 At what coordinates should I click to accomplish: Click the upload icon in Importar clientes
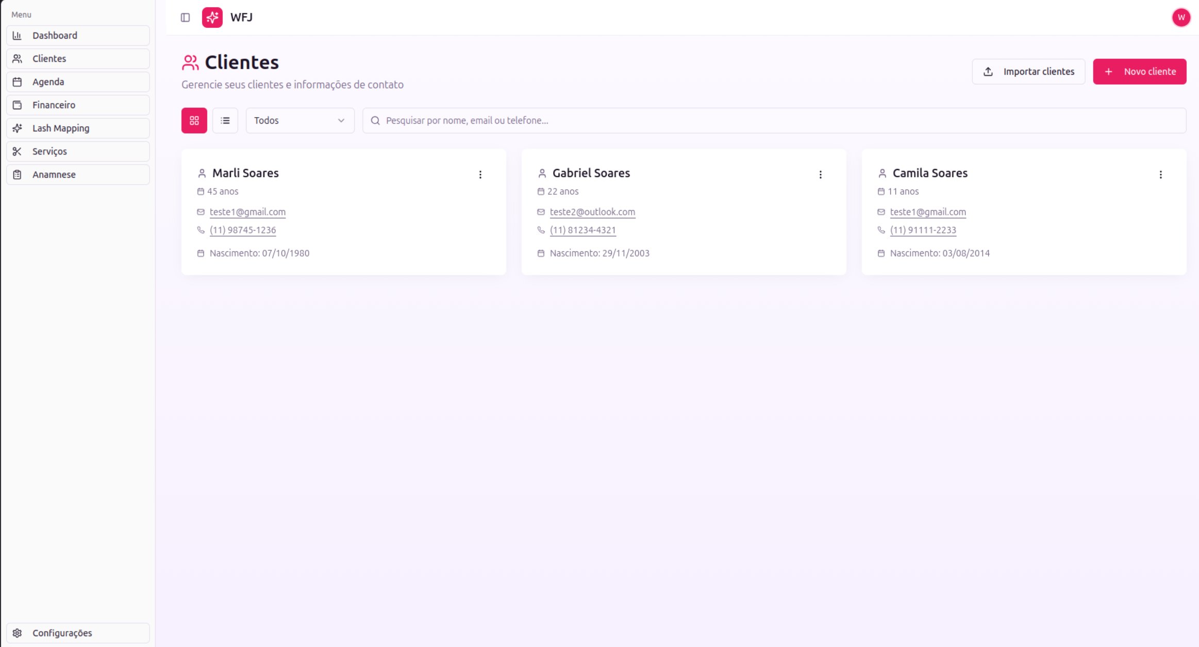[988, 72]
